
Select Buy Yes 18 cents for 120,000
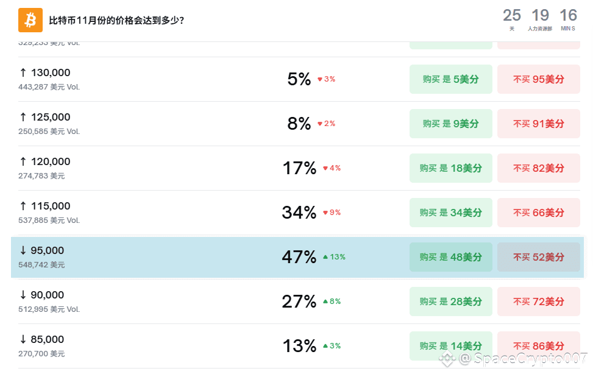450,168
